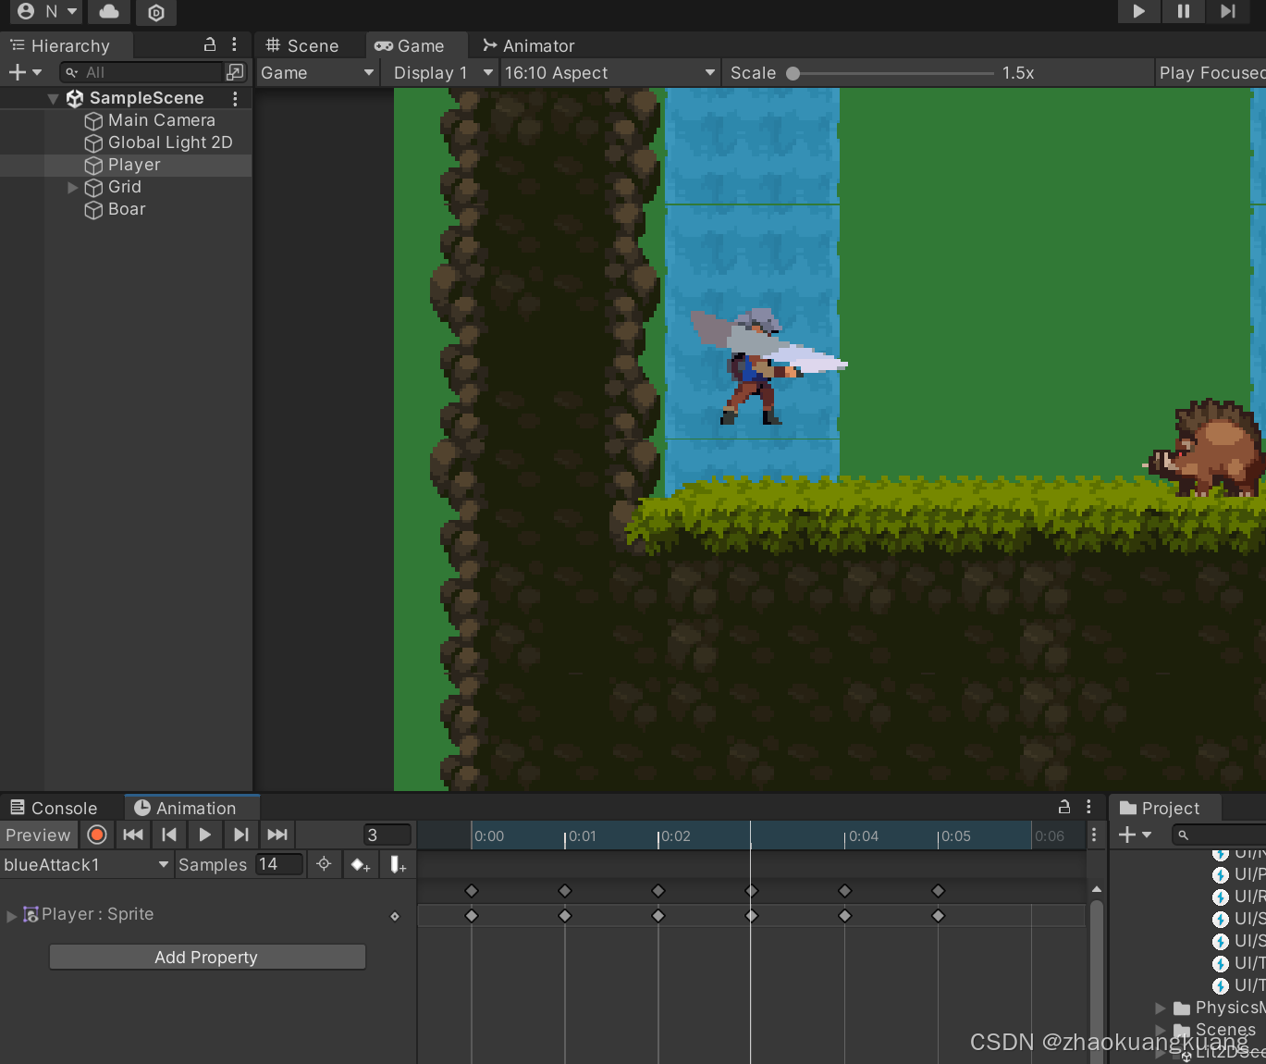Click the Player Sprite key indicator diamond
Image resolution: width=1266 pixels, height=1064 pixels.
point(395,916)
